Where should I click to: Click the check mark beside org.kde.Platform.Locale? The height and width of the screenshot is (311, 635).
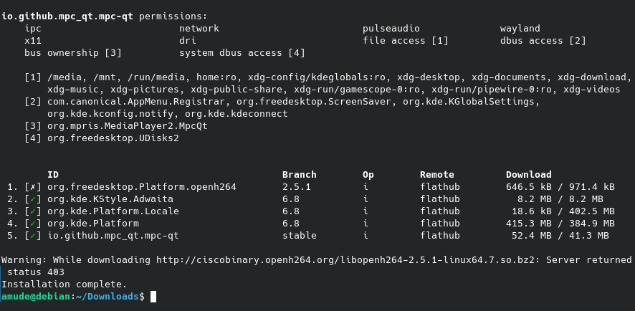(x=33, y=211)
